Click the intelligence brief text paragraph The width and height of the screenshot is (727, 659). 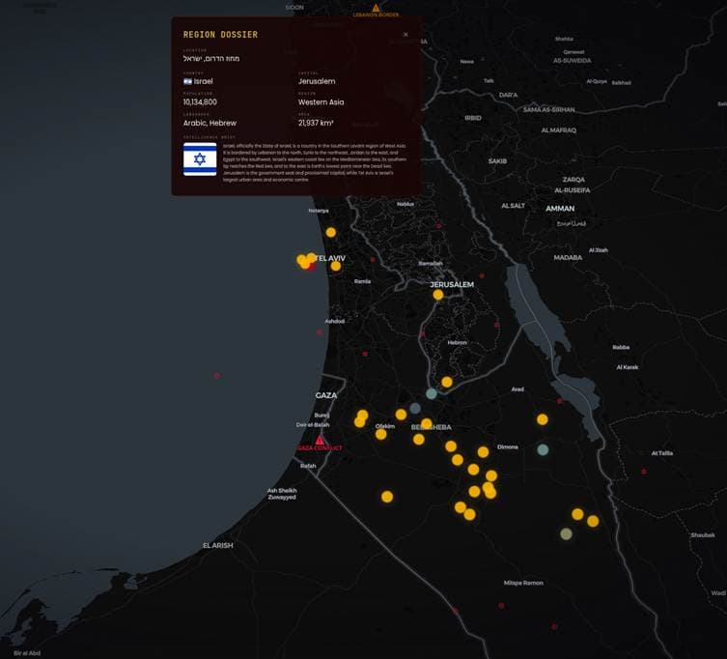tap(315, 162)
